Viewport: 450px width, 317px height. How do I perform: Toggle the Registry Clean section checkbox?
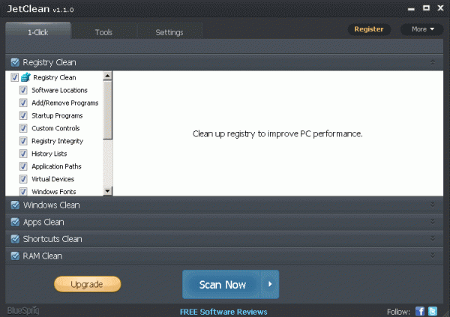pos(15,62)
